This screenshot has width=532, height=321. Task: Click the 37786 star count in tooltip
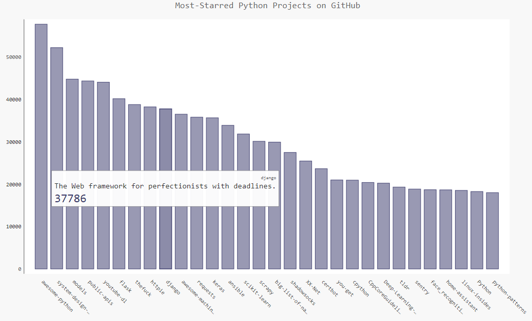coord(71,199)
